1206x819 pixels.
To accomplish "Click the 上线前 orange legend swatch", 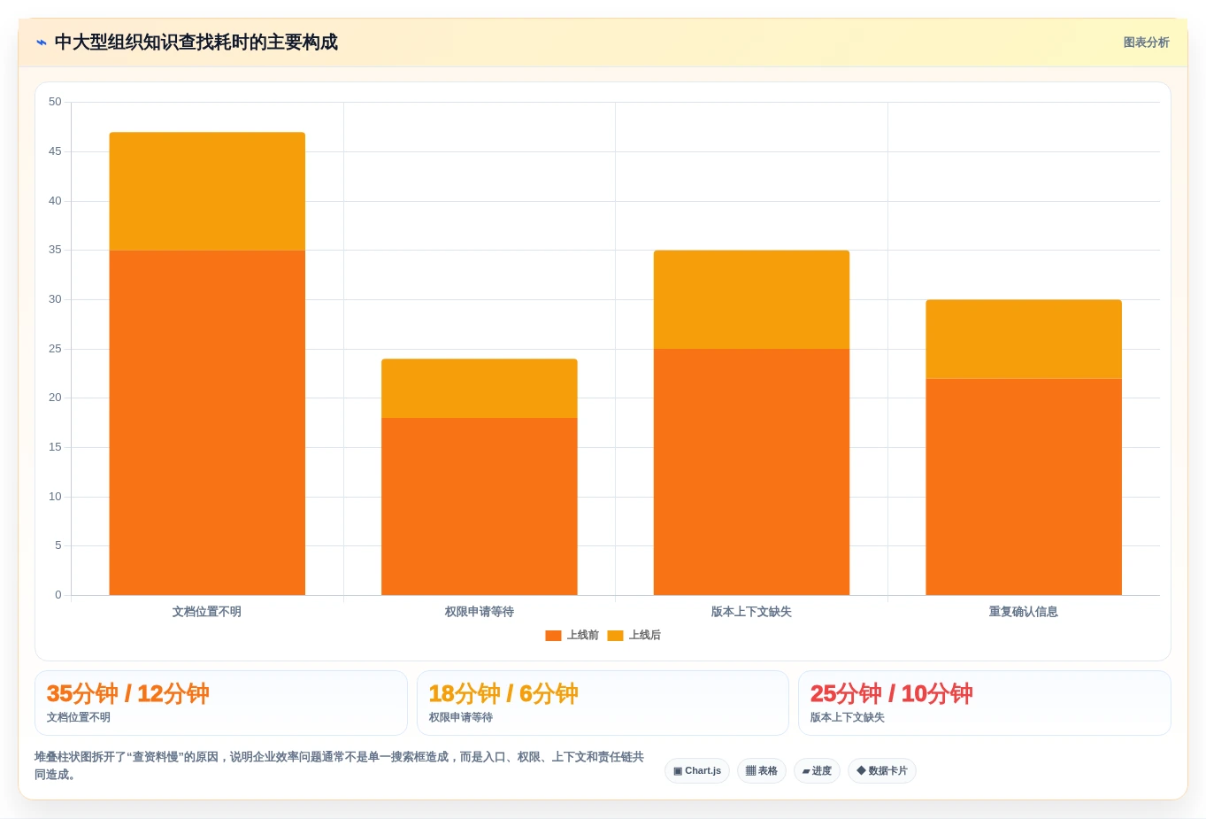I will pyautogui.click(x=553, y=636).
